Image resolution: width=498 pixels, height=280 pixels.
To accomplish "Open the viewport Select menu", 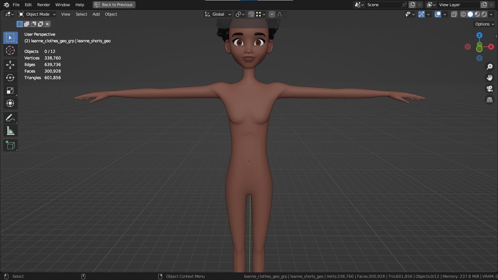I will click(x=81, y=14).
